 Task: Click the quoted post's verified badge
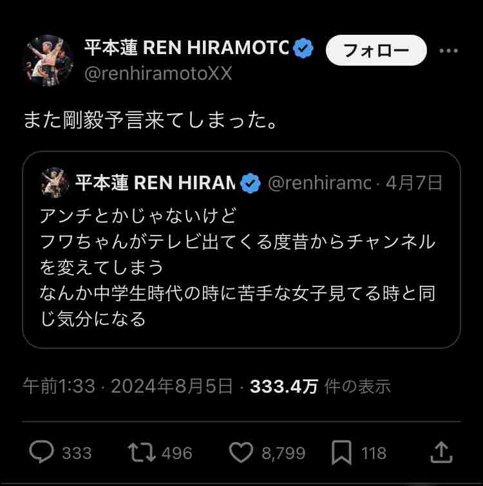coord(250,184)
